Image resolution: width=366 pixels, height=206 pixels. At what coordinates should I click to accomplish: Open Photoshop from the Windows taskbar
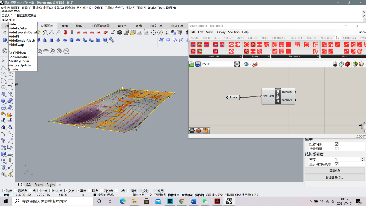(170, 201)
